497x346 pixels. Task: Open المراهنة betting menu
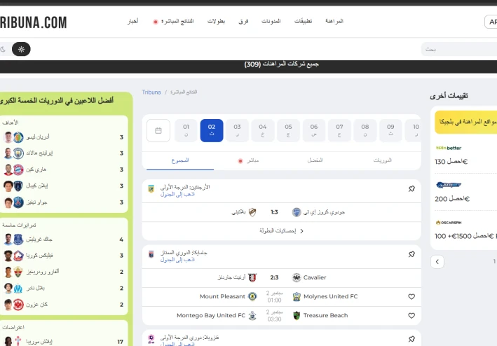[334, 21]
